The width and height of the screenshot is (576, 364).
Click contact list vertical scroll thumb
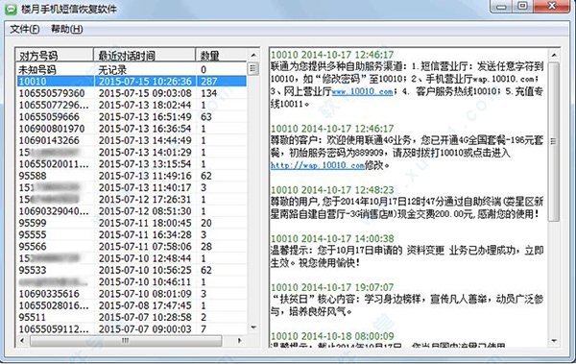tap(252, 69)
